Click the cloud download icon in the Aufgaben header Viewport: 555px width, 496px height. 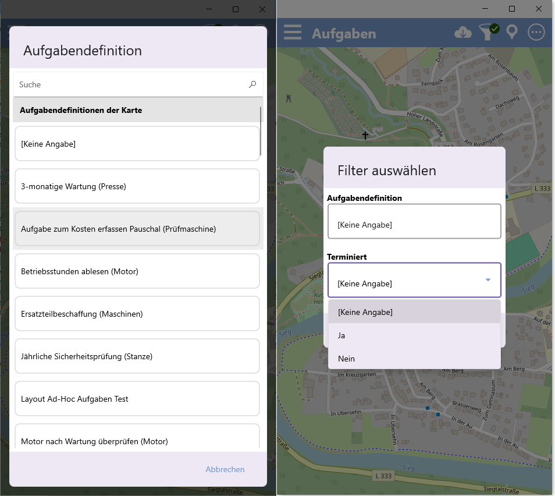coord(463,33)
